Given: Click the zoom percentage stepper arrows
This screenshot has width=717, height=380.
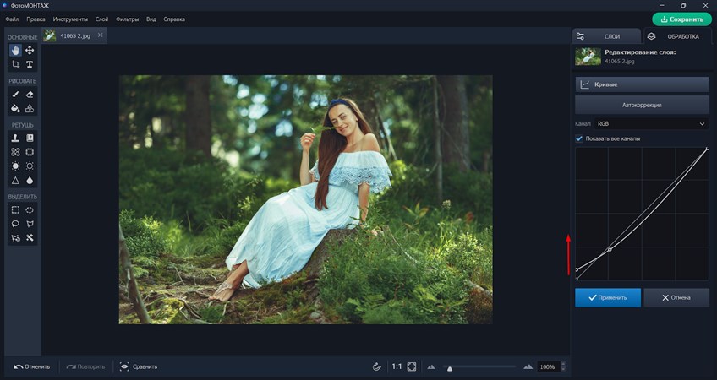Looking at the screenshot, I should 564,366.
